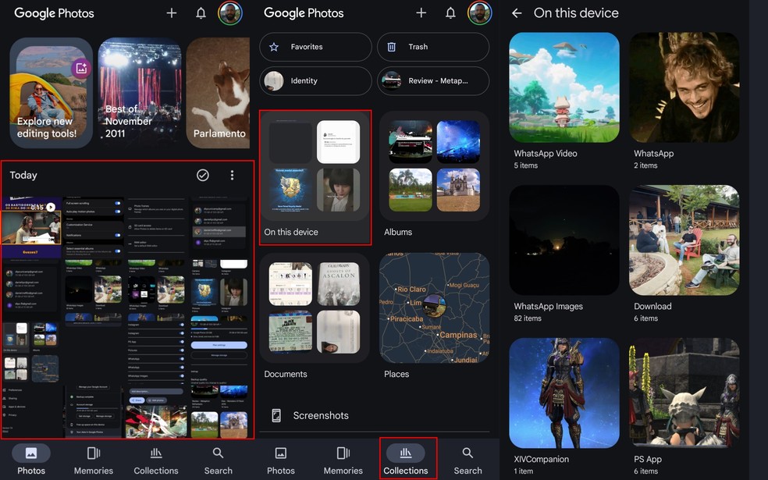Open profile avatar in left Photos screen
Viewport: 768px width, 480px height.
[x=230, y=12]
